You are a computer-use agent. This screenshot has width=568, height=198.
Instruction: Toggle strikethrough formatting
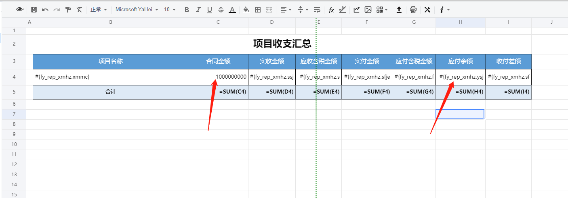pos(221,10)
